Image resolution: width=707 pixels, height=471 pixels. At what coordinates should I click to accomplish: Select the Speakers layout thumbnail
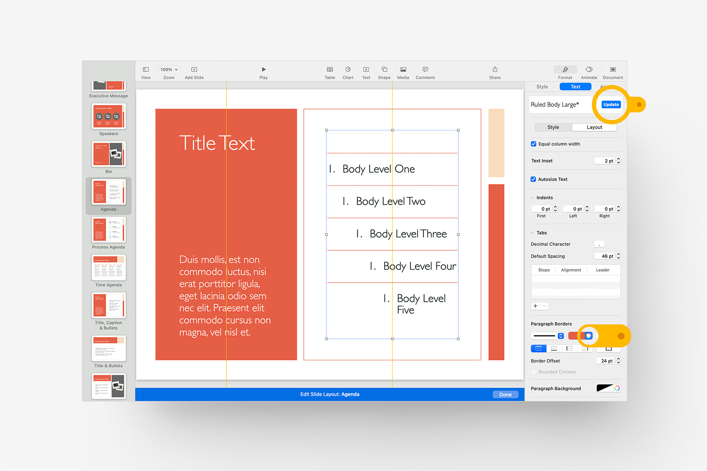click(109, 116)
